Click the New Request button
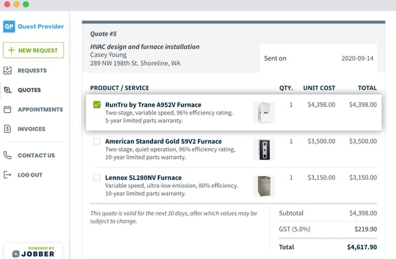The height and width of the screenshot is (259, 396). pyautogui.click(x=34, y=50)
